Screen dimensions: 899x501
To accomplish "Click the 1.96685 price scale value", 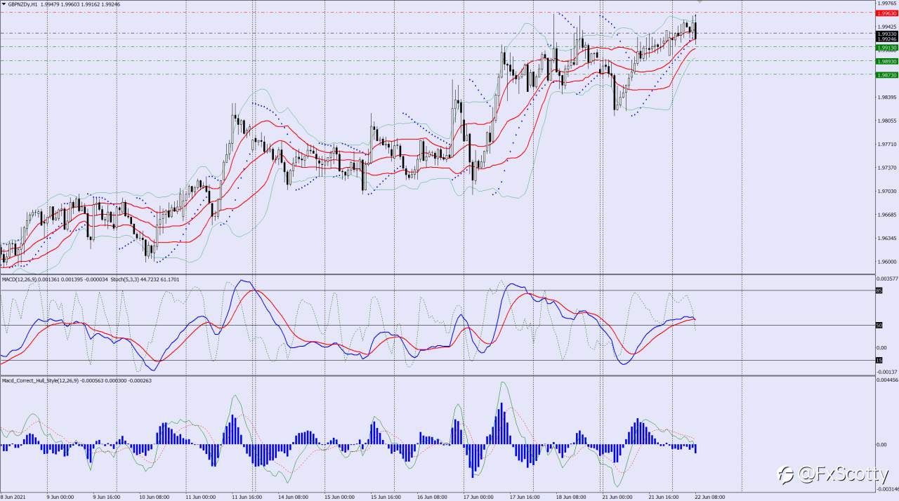I will point(888,215).
